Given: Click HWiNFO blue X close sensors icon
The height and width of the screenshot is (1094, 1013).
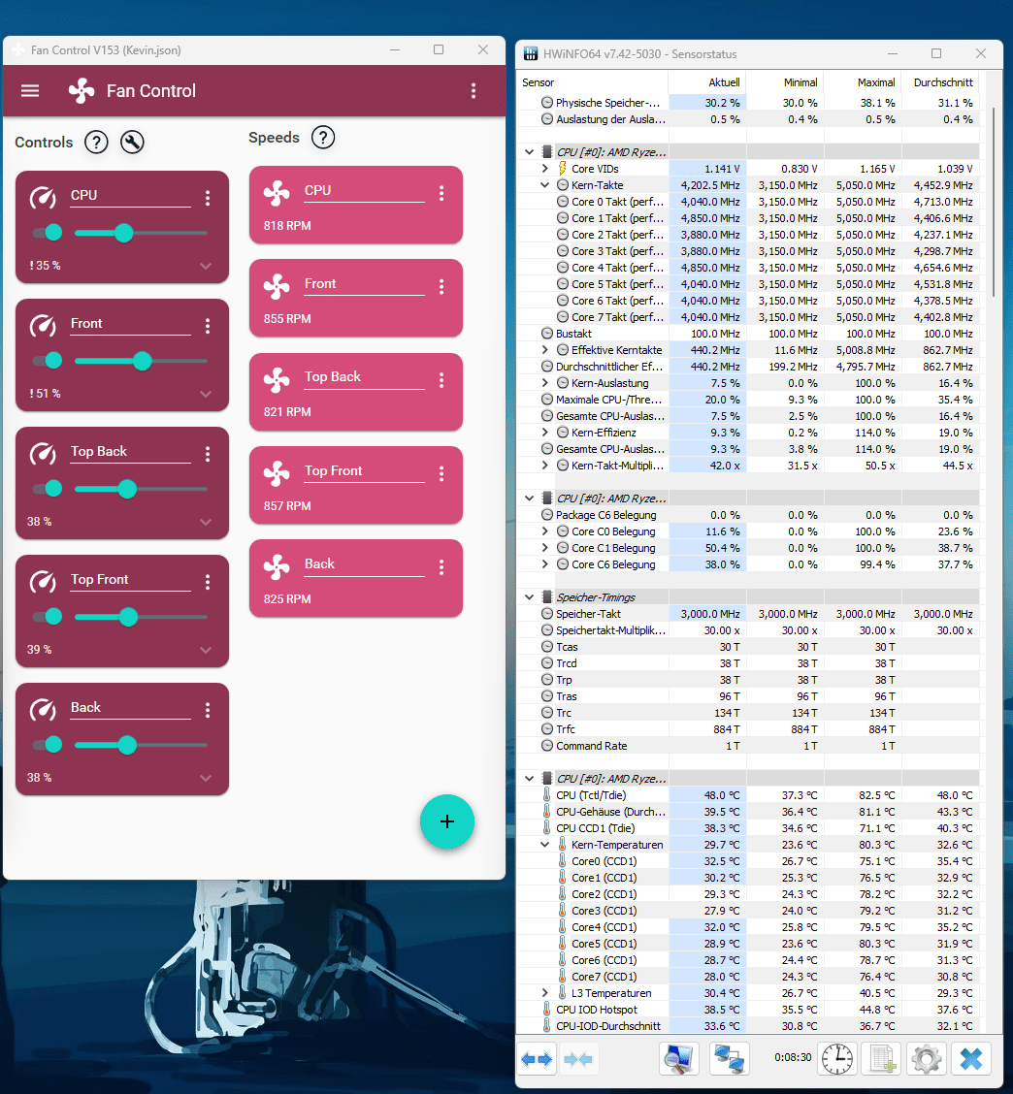Looking at the screenshot, I should tap(971, 1059).
